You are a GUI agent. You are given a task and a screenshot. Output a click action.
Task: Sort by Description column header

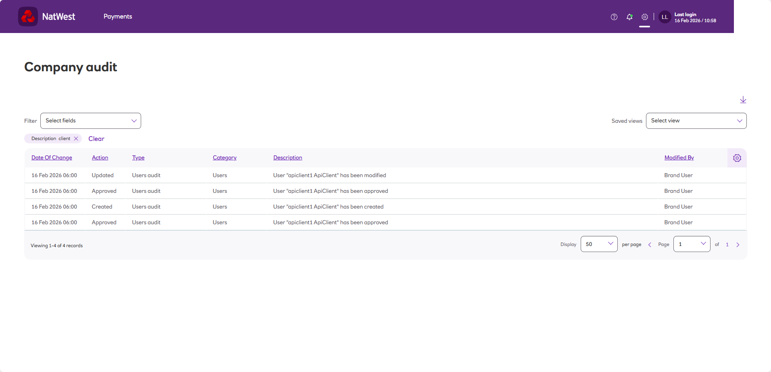pos(288,158)
